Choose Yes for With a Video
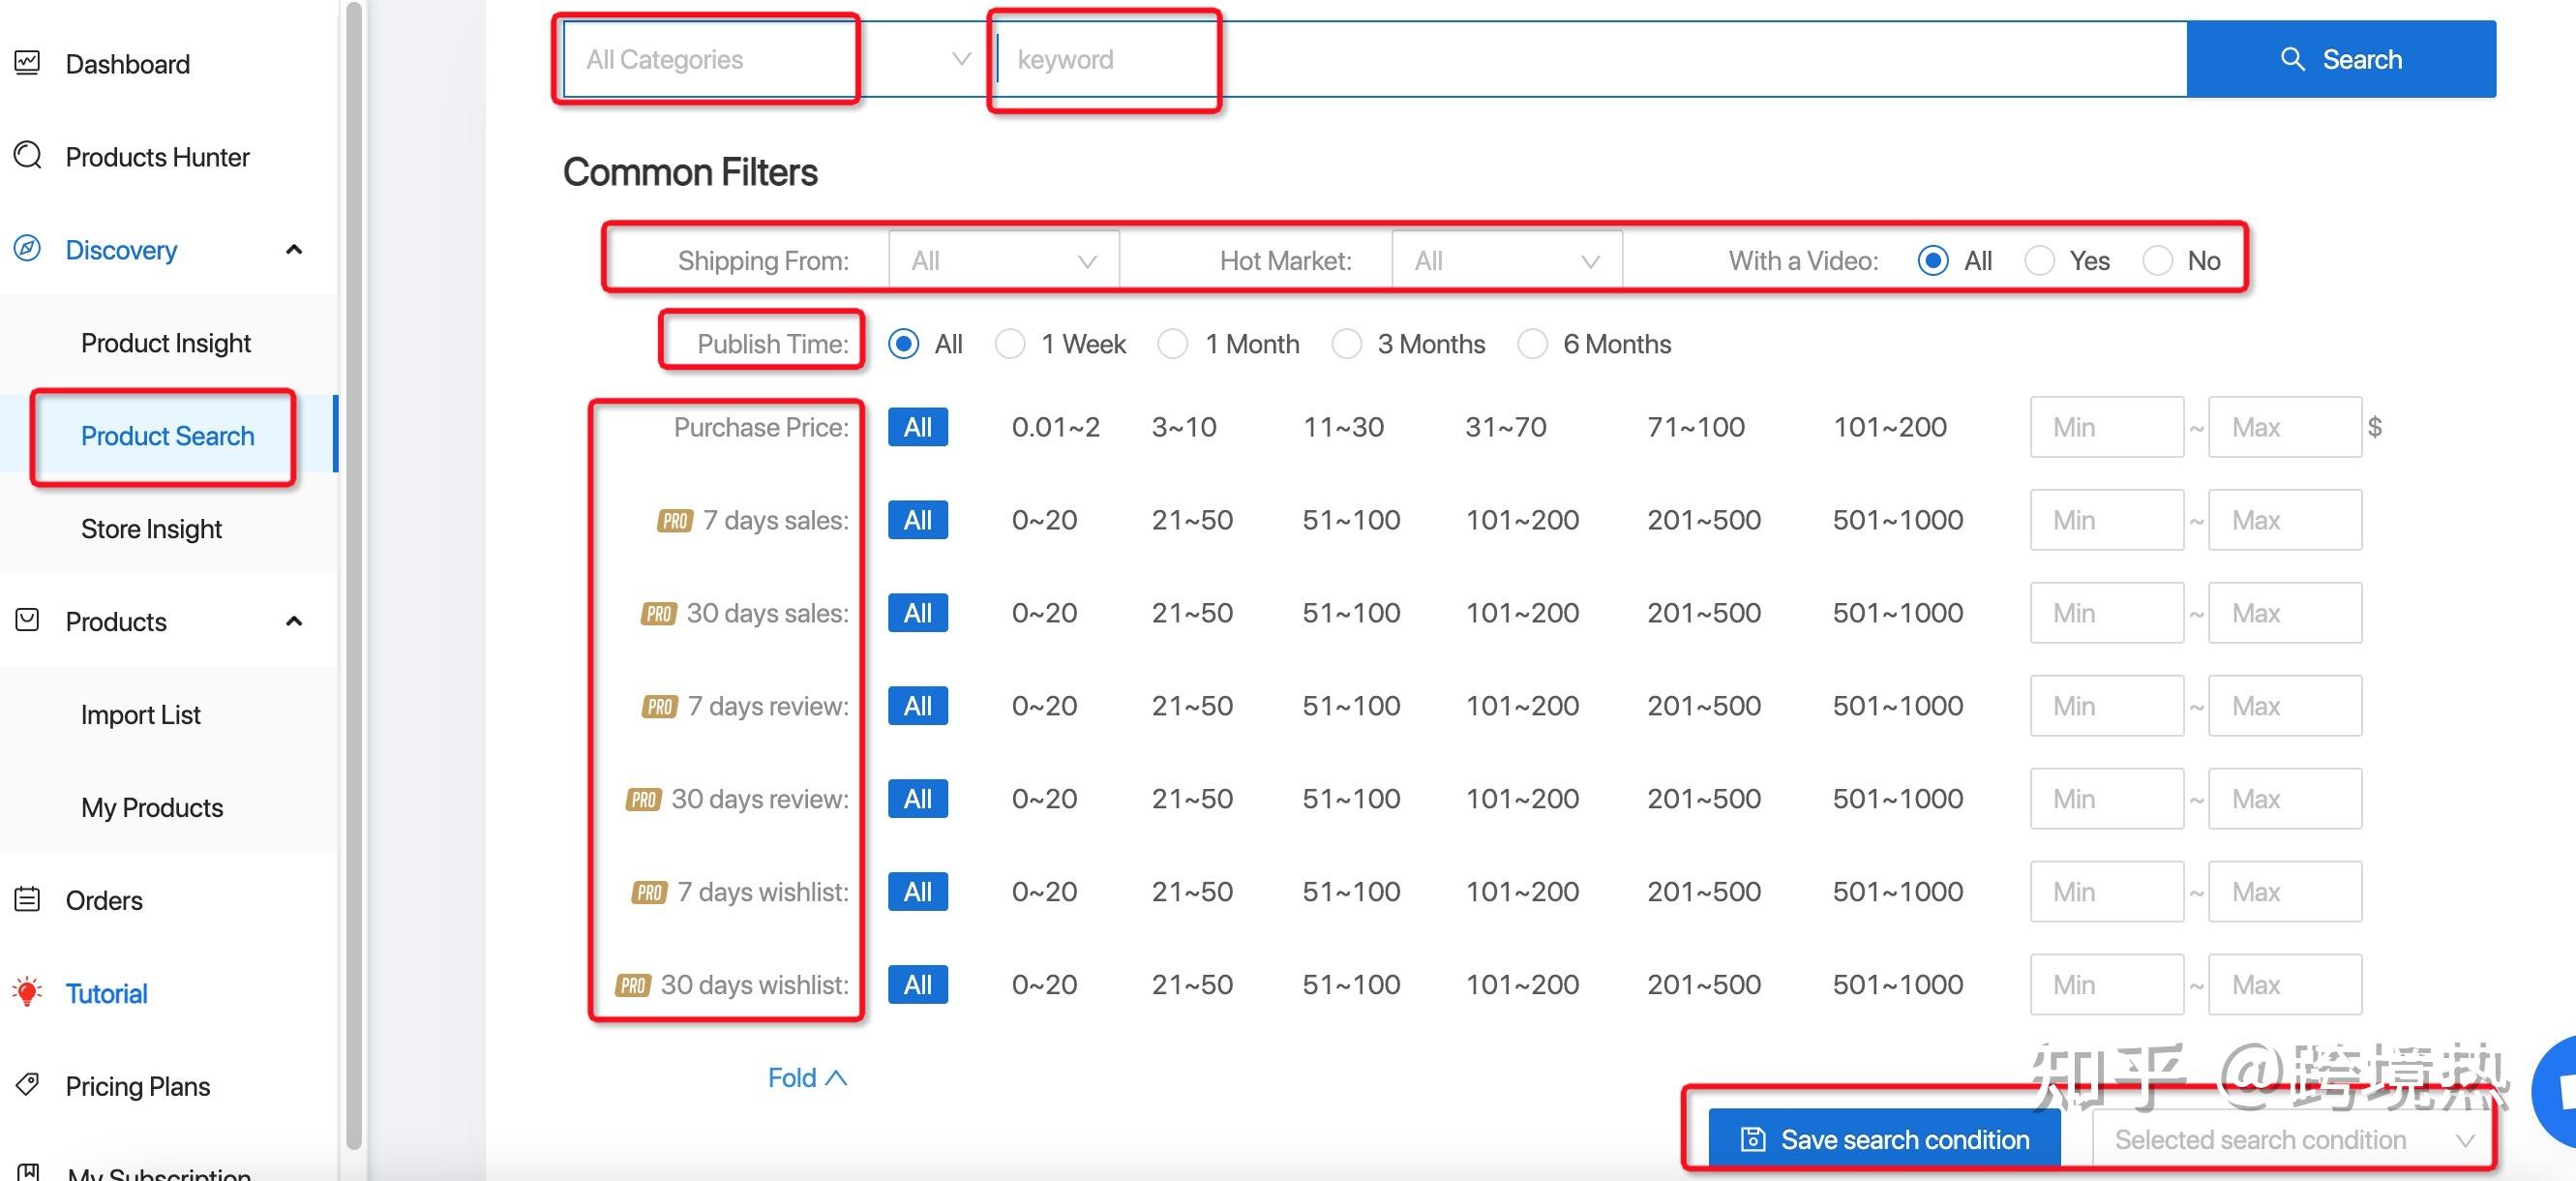2576x1181 pixels. point(2039,261)
